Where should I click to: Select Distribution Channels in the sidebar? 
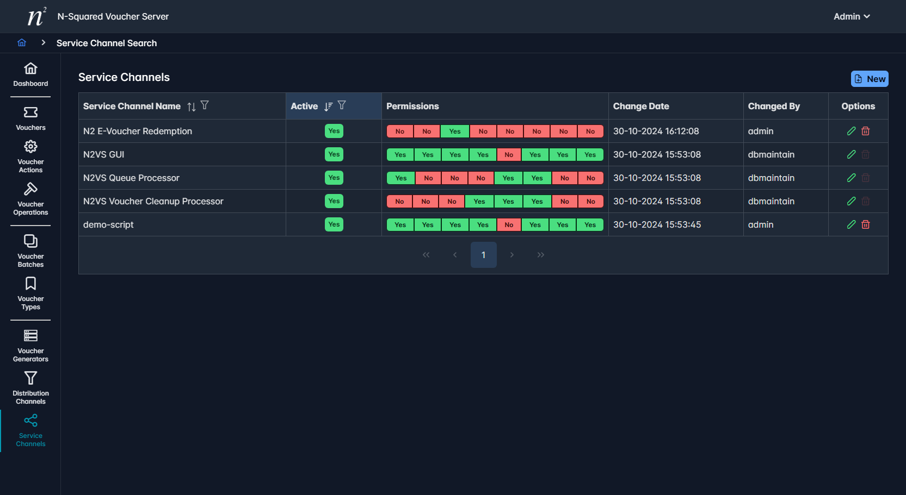(x=30, y=387)
